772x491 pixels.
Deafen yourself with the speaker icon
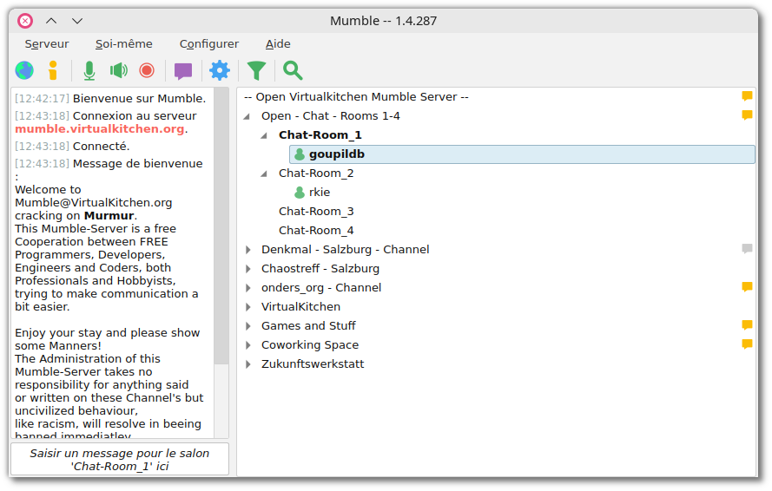118,70
